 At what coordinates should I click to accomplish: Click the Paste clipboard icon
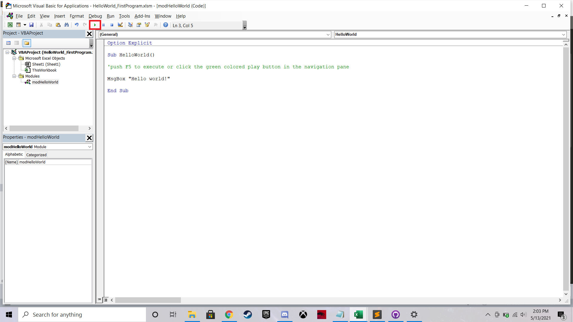click(x=58, y=25)
